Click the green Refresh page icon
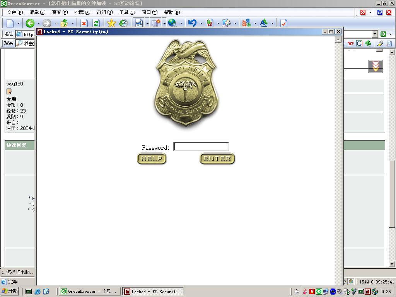 click(96, 23)
